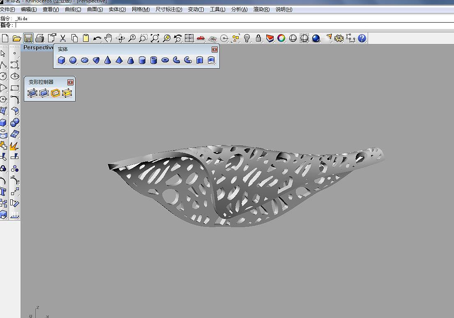The height and width of the screenshot is (318, 454).
Task: Click the perforated mesh model in viewport
Action: coord(246,185)
